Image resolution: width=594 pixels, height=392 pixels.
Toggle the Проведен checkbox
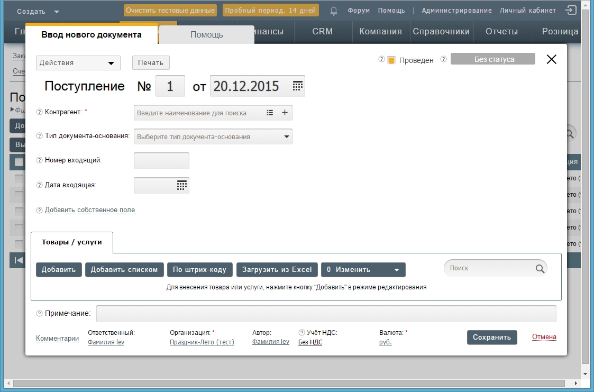[391, 60]
